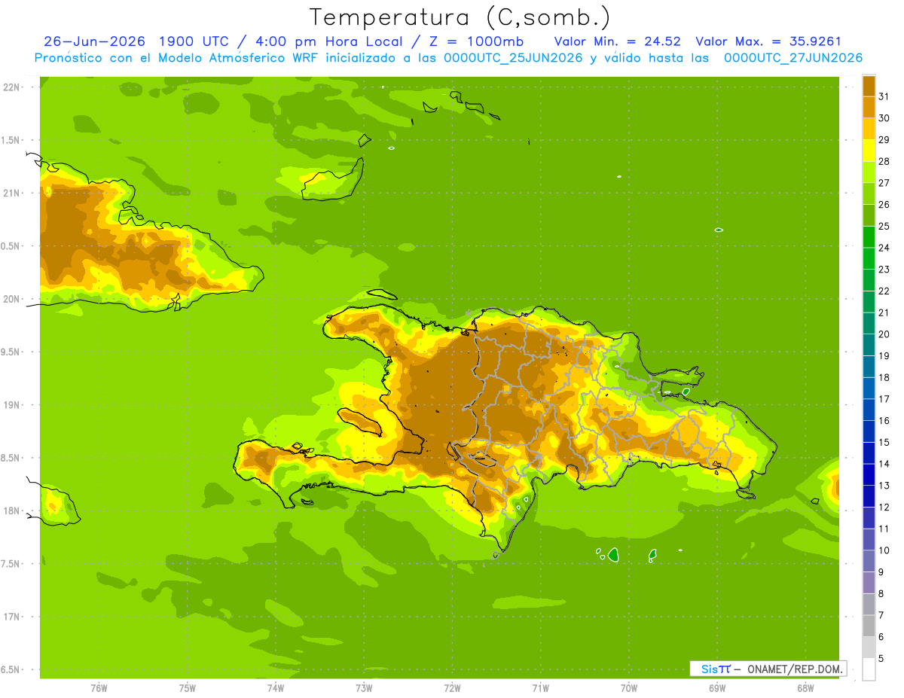Image resolution: width=904 pixels, height=698 pixels.
Task: Click the "74W" longitude axis label
Action: [276, 688]
